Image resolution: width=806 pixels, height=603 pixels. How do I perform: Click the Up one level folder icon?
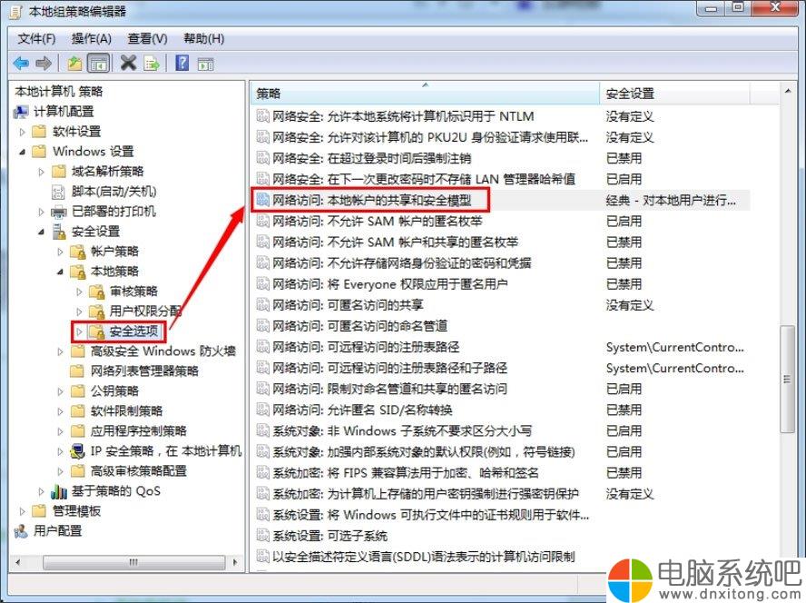(75, 64)
